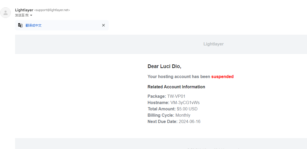This screenshot has width=307, height=149.
Task: Click the Related Account Information heading
Action: tap(176, 87)
